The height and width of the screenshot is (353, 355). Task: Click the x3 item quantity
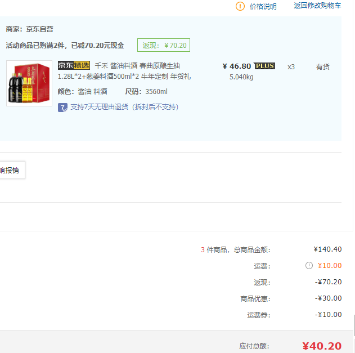291,67
